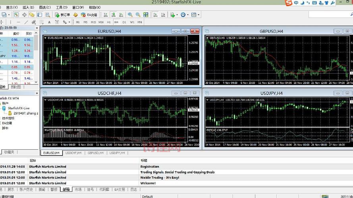Select the arrows drawing tool
Image resolution: width=353 pixels, height=198 pixels.
65,22
